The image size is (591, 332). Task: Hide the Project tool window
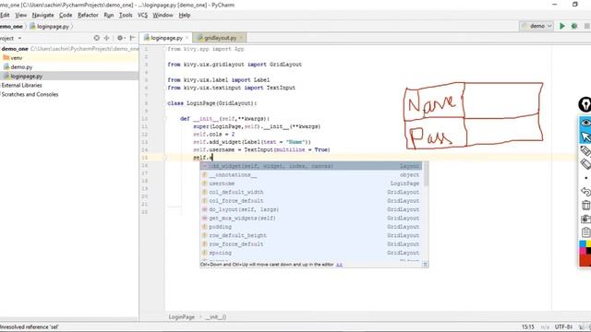pos(132,38)
